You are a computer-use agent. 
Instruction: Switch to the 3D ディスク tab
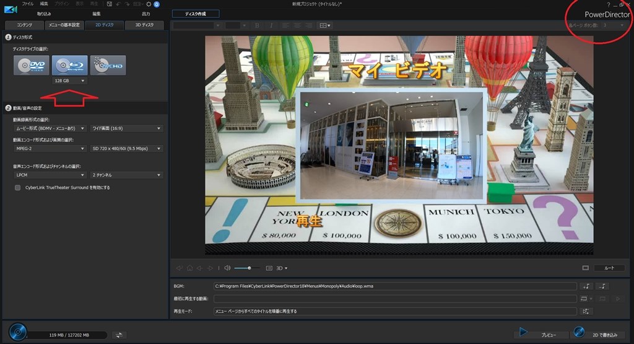coord(144,25)
